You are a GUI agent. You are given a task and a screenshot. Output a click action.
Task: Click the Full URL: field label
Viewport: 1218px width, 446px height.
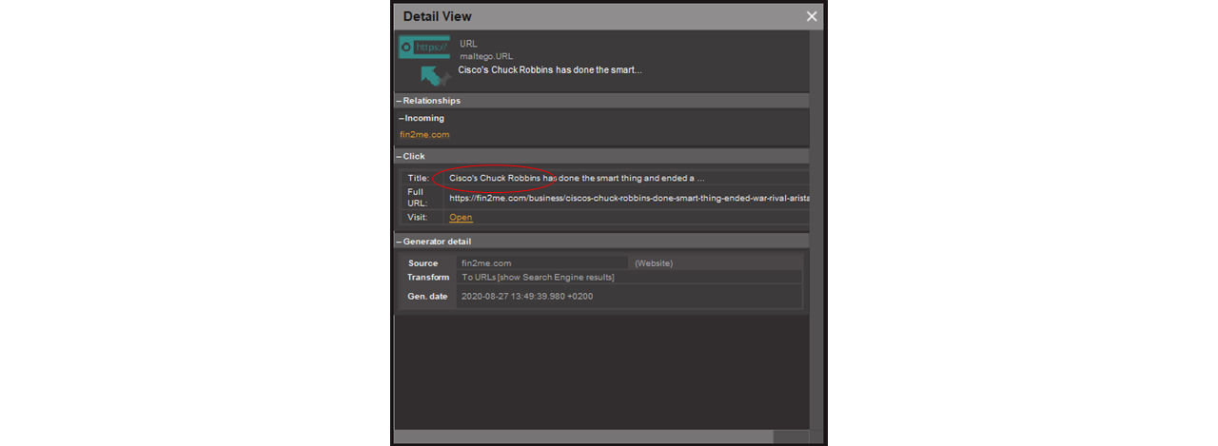point(418,197)
